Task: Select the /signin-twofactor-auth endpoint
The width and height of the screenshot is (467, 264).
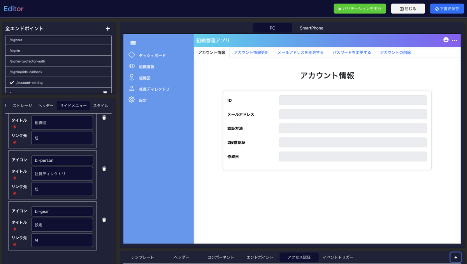Action: click(x=58, y=61)
